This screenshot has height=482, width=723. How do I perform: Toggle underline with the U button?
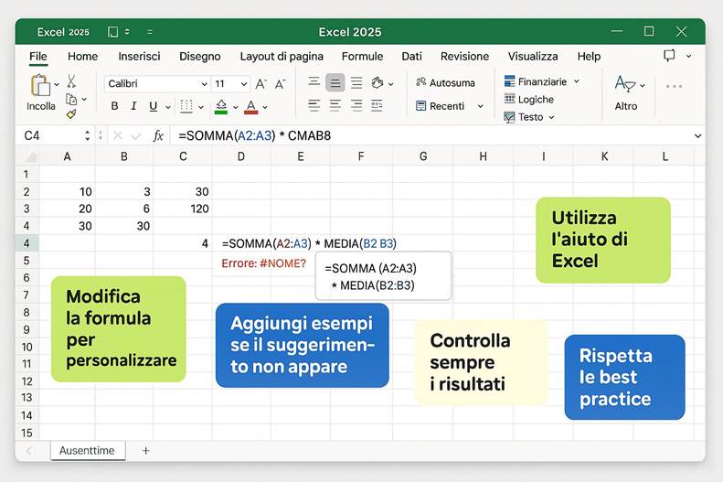pyautogui.click(x=153, y=106)
